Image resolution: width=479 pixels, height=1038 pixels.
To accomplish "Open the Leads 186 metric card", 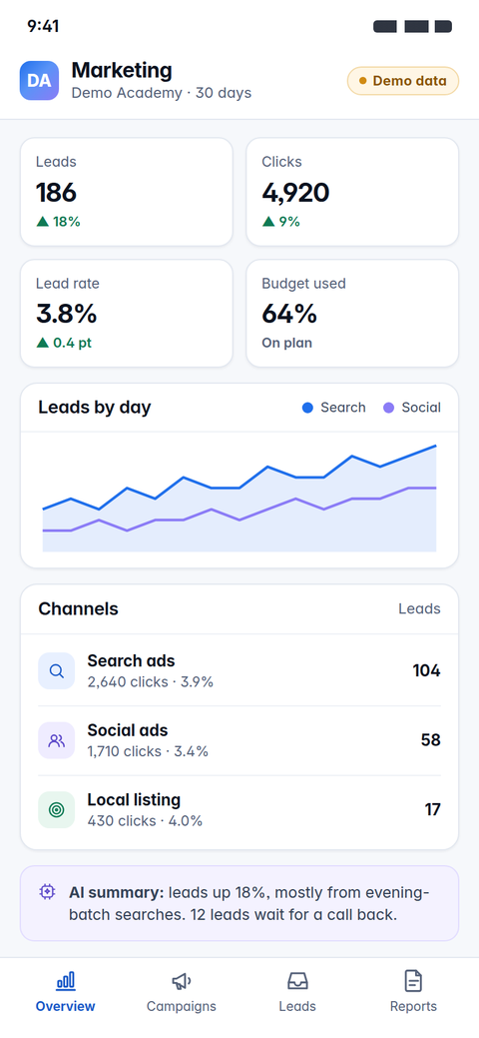I will pyautogui.click(x=127, y=191).
